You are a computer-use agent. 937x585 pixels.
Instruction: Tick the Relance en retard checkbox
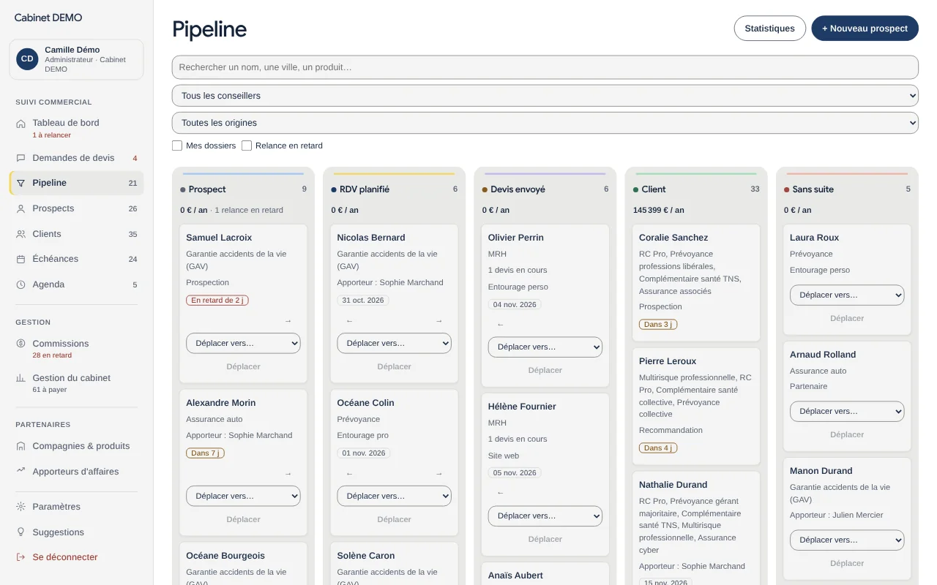click(x=247, y=146)
